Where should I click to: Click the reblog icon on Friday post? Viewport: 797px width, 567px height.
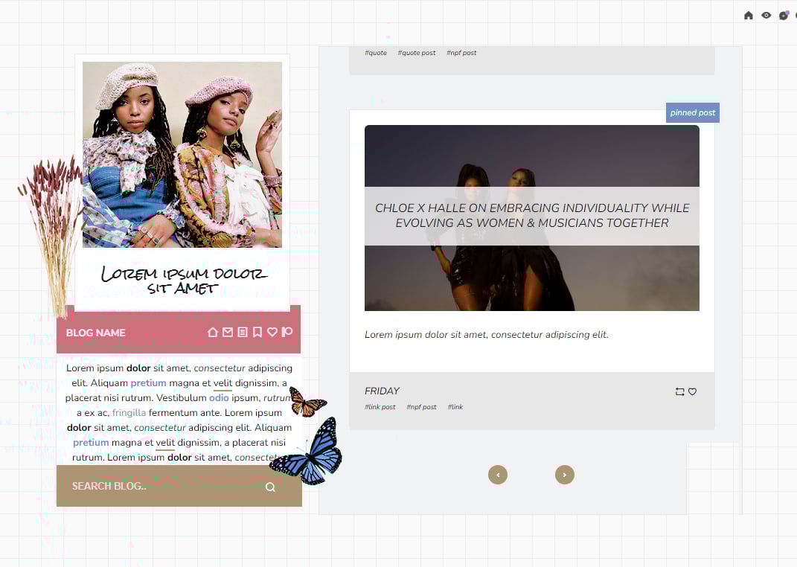pos(679,391)
